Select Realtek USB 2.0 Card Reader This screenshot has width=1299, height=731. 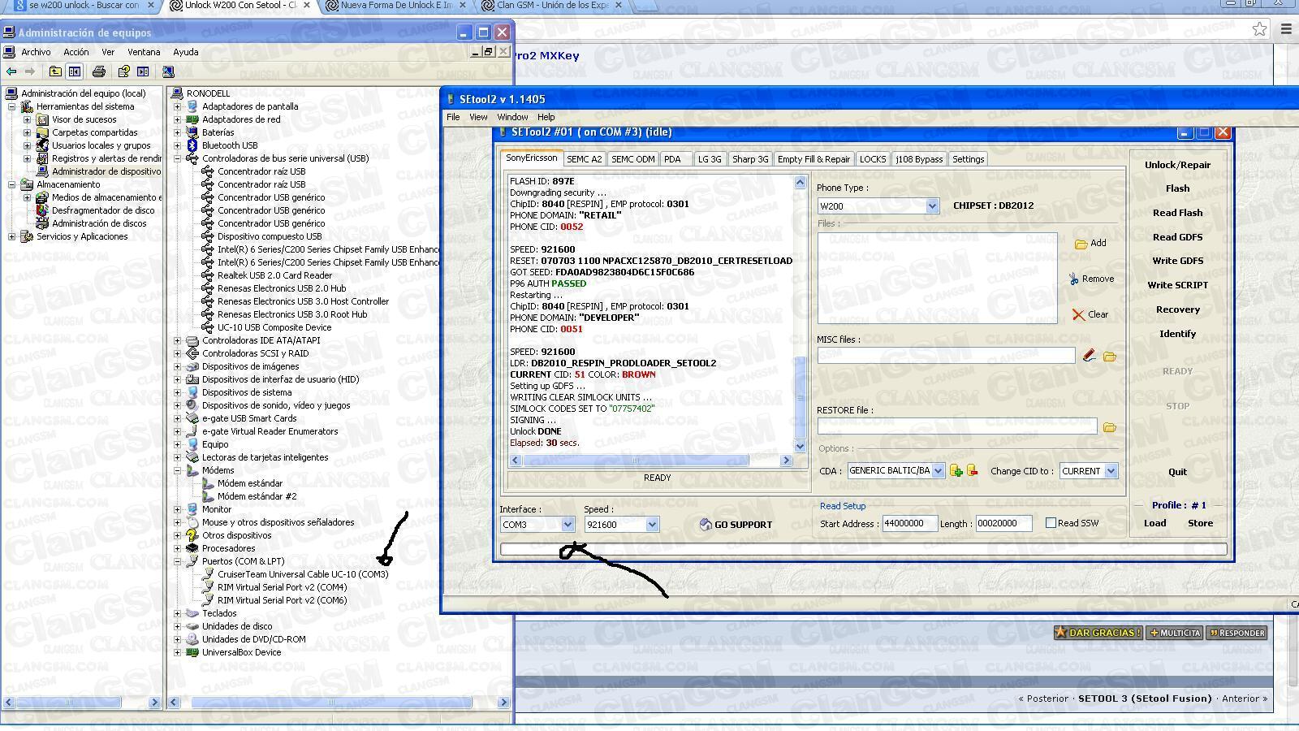(x=274, y=275)
